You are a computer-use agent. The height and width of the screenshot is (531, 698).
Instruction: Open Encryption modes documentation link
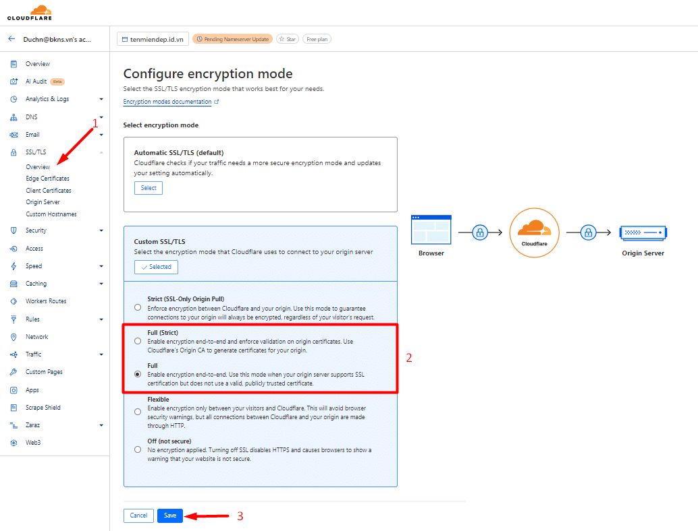click(x=167, y=102)
